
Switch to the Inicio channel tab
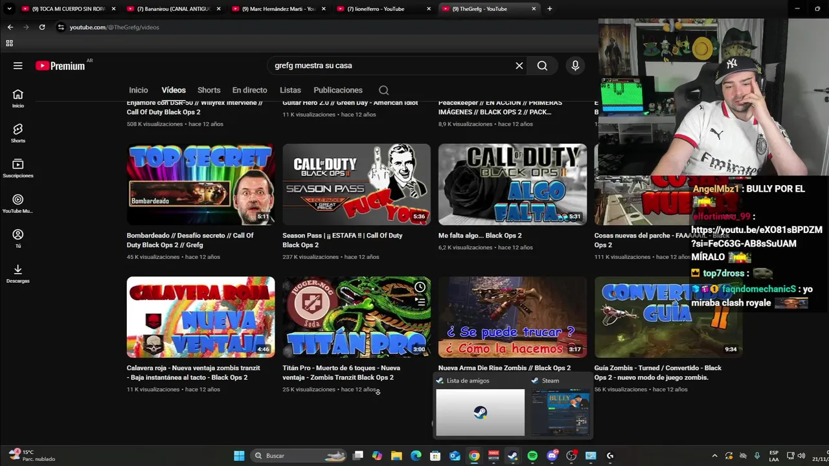tap(138, 90)
